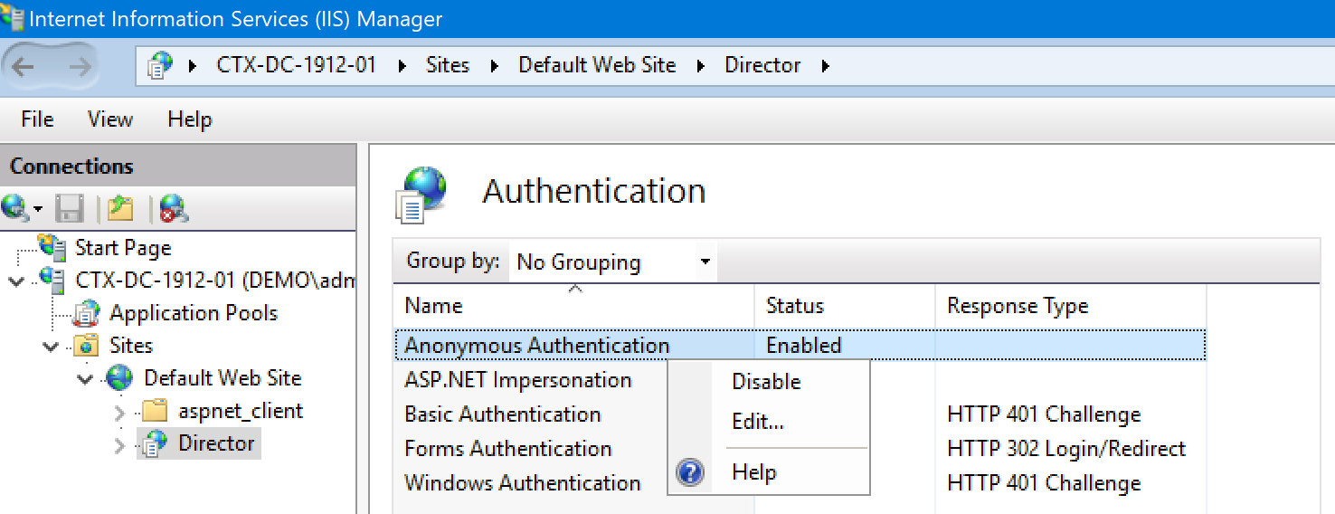The image size is (1335, 514).
Task: Click the aspnet_client folder icon
Action: click(156, 411)
